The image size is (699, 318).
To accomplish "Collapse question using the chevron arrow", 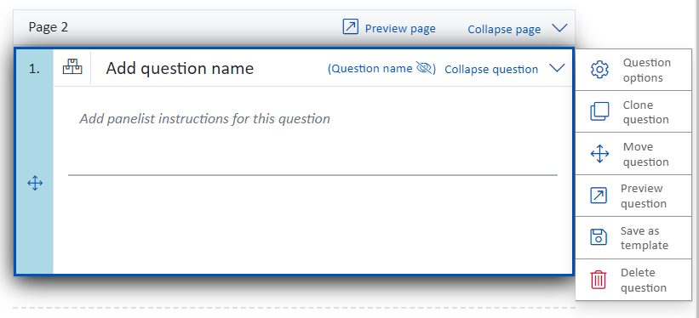I will click(x=557, y=68).
